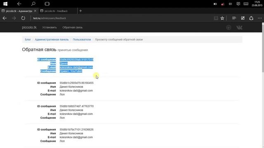Click message ID 55d8b1b8b574d7.47763770

[x=77, y=106]
